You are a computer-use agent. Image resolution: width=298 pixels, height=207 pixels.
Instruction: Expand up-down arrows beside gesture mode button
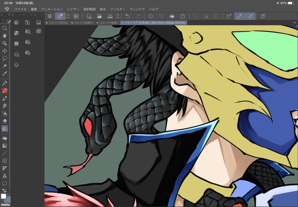click(x=68, y=16)
